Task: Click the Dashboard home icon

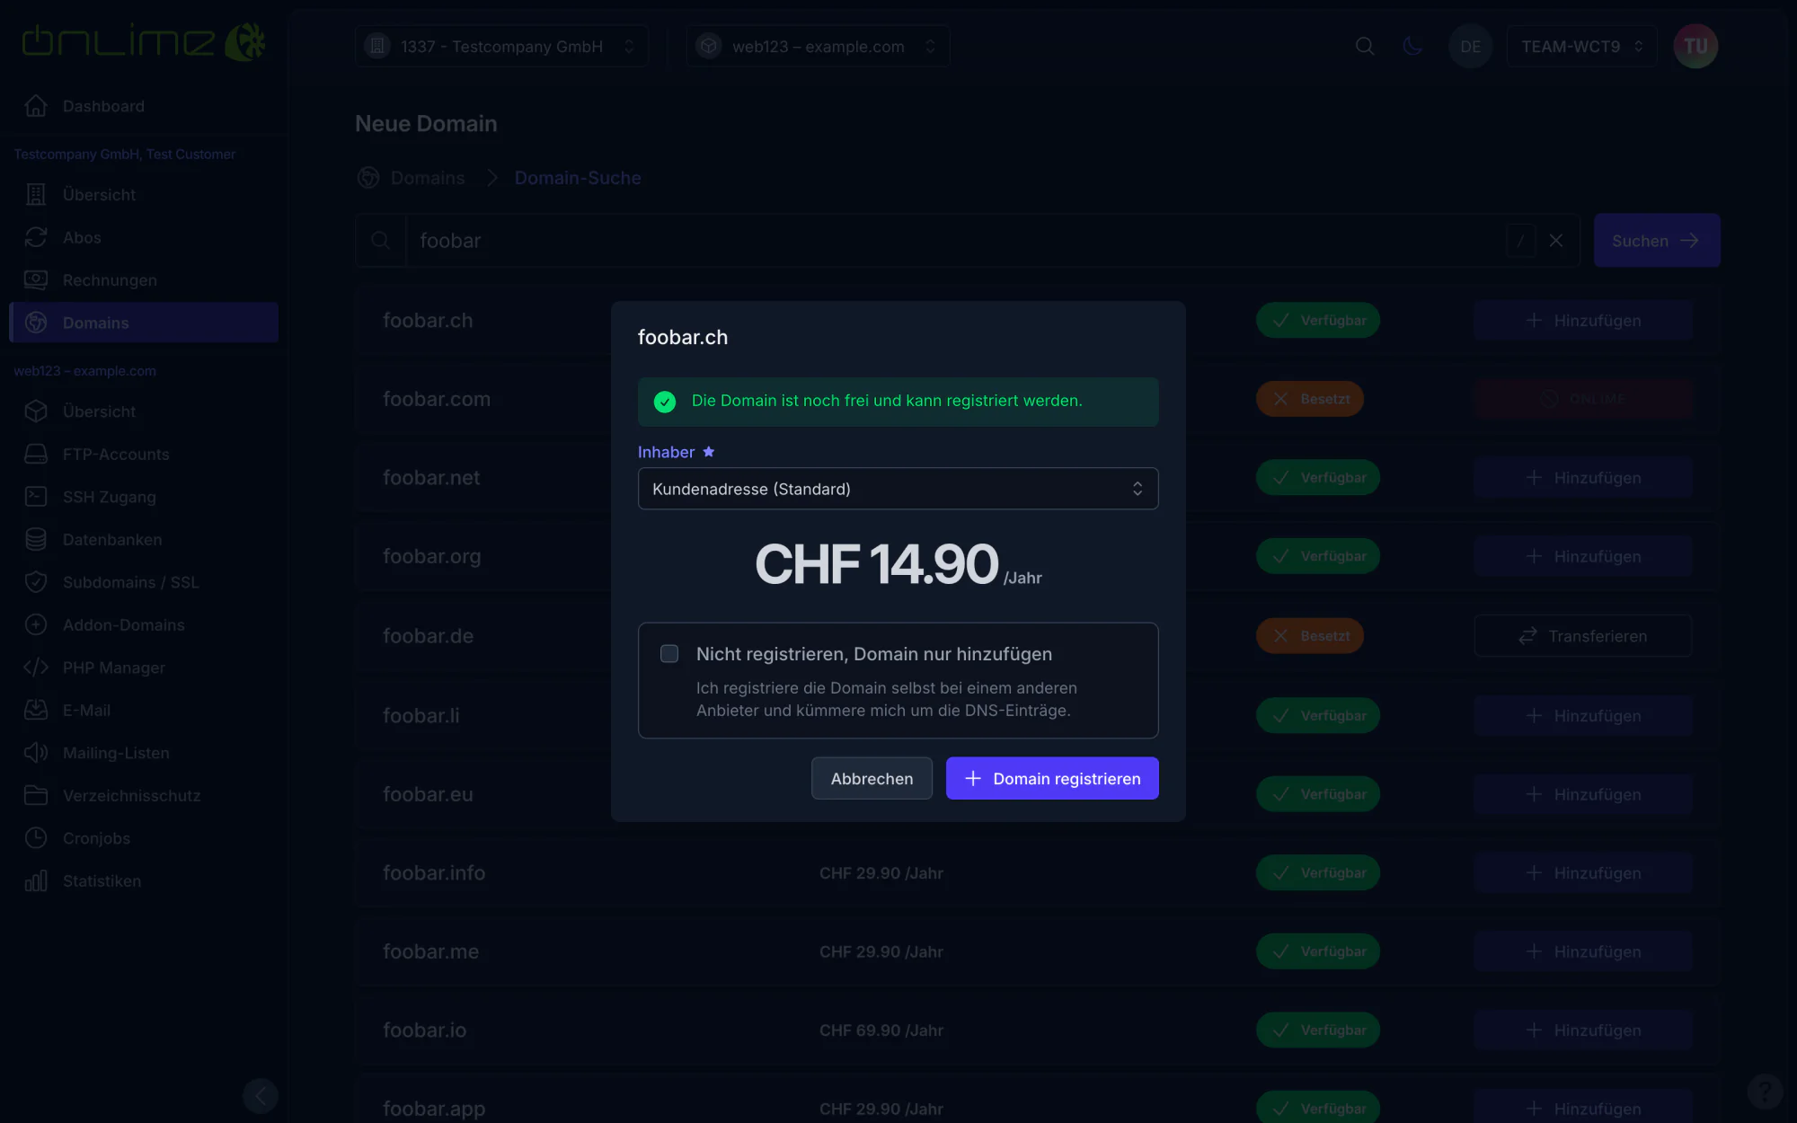Action: click(x=36, y=106)
